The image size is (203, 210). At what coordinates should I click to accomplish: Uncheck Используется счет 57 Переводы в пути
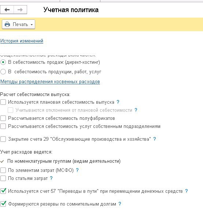coord(3,191)
